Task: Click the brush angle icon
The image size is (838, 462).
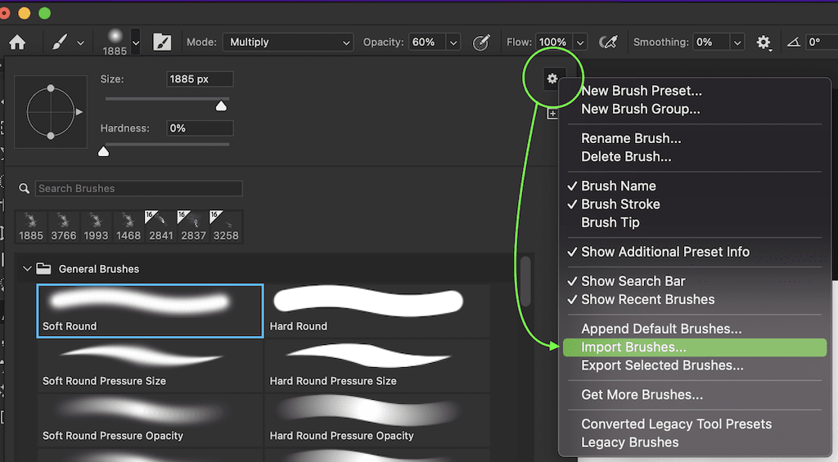Action: (794, 43)
